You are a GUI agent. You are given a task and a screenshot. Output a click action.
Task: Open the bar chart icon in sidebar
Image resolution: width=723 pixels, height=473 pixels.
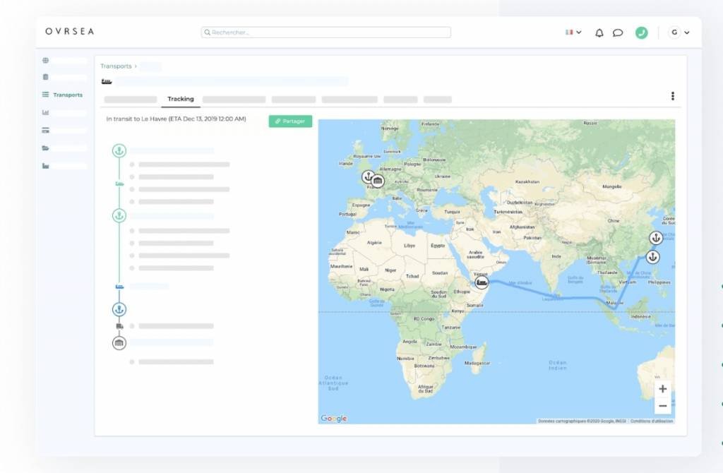coord(45,112)
